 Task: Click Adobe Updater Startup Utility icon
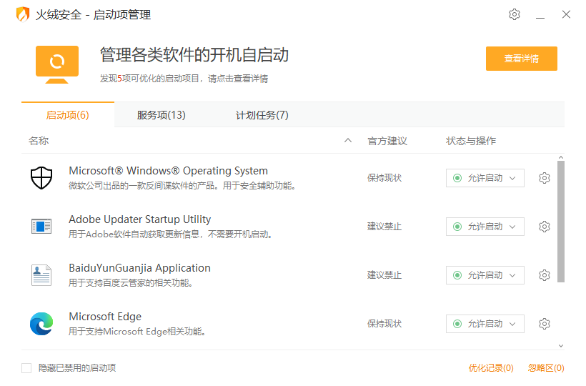(x=41, y=227)
